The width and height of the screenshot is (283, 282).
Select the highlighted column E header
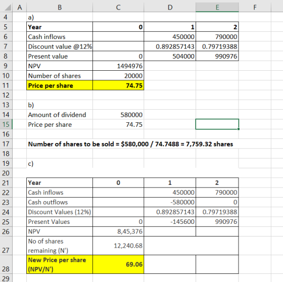coord(217,8)
